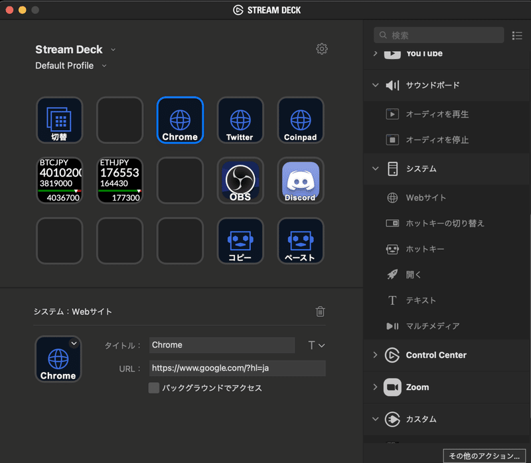Toggle the action list view icon

(517, 35)
